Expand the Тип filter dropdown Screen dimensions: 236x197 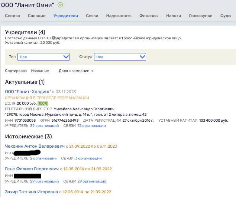point(43,57)
